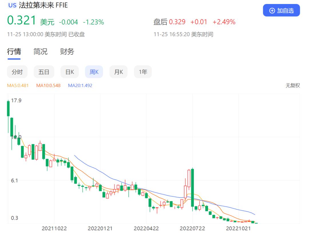Viewport: 309px width, 233px height.
Task: Click the stock name 法拉第未来 FFIE
Action: click(43, 5)
